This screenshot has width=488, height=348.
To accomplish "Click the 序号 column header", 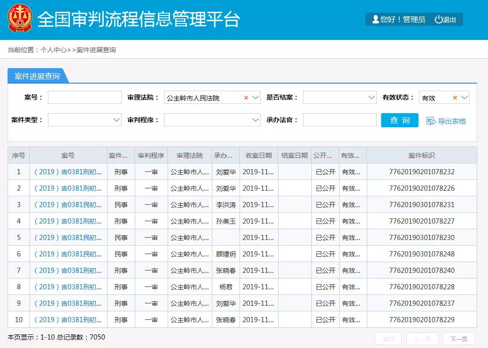I will pyautogui.click(x=18, y=155).
